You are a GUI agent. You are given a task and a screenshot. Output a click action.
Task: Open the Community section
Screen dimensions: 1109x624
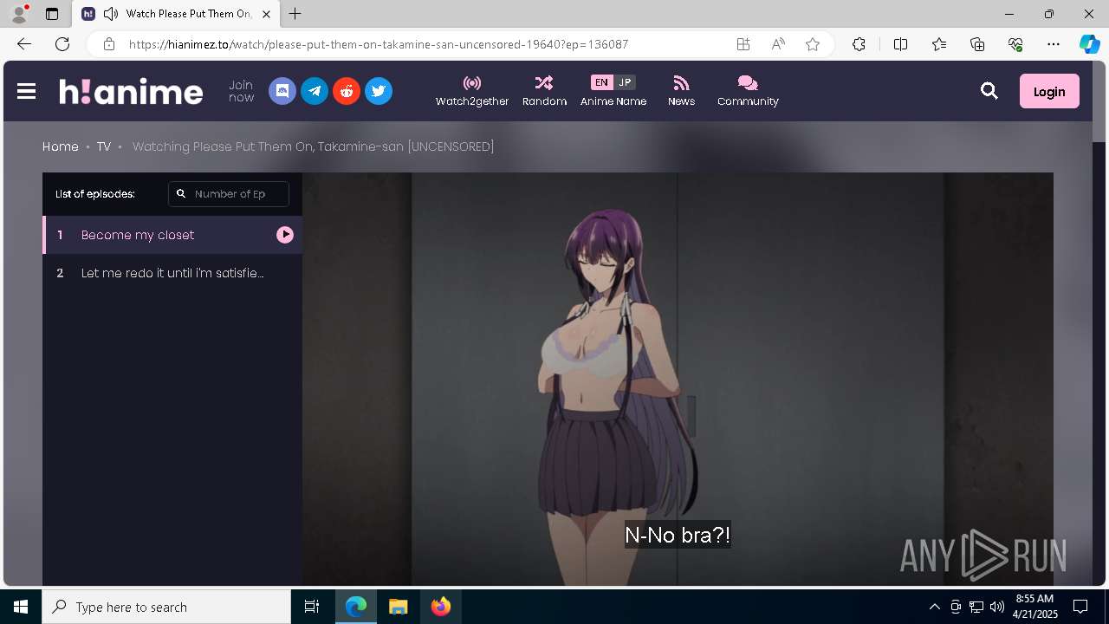[x=748, y=91]
